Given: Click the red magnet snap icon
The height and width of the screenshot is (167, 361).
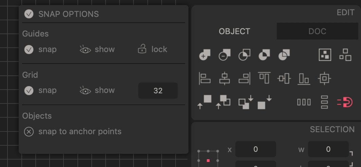Looking at the screenshot, I should [x=345, y=102].
